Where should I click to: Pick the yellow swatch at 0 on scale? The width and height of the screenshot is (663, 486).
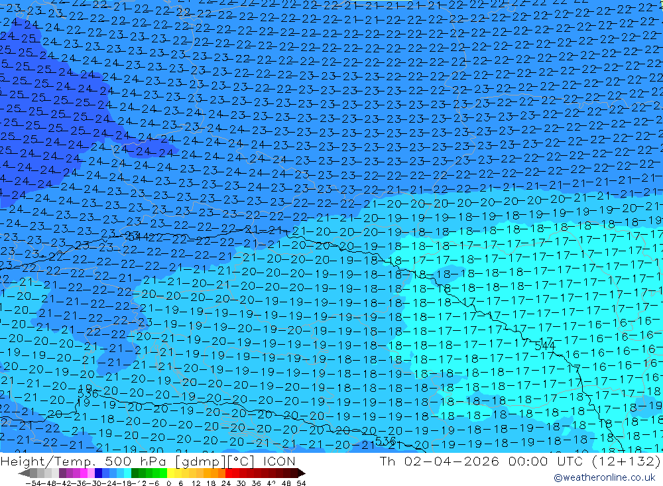172,473
